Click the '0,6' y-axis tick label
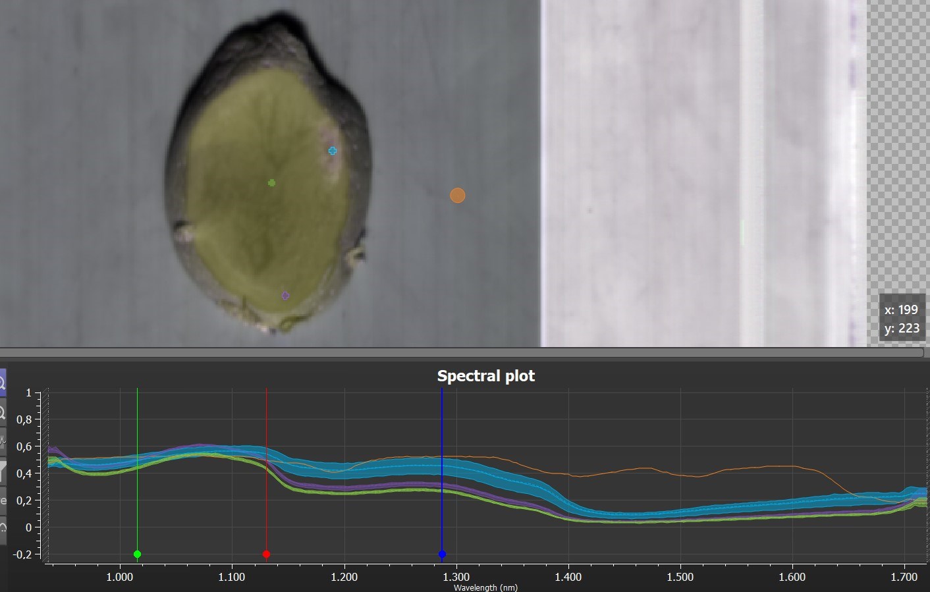This screenshot has height=592, width=930. [24, 446]
